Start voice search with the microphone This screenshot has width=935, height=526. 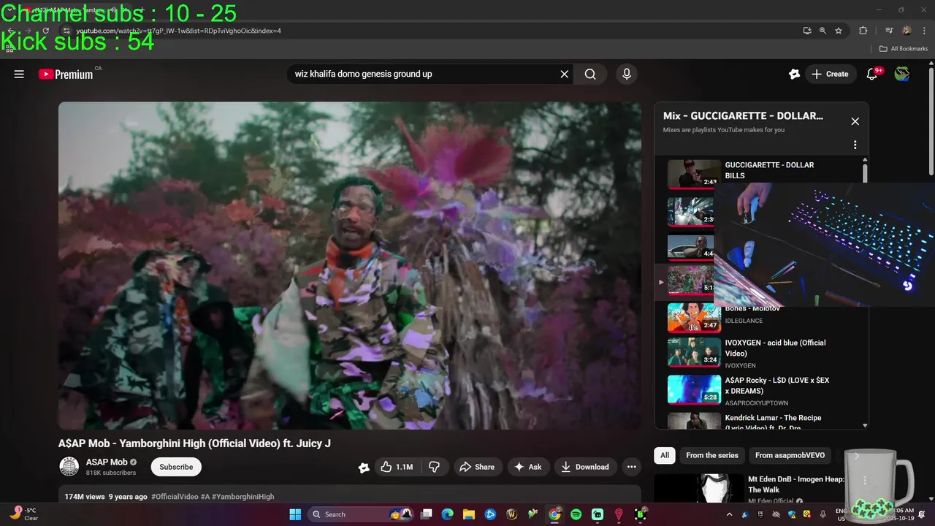[626, 74]
